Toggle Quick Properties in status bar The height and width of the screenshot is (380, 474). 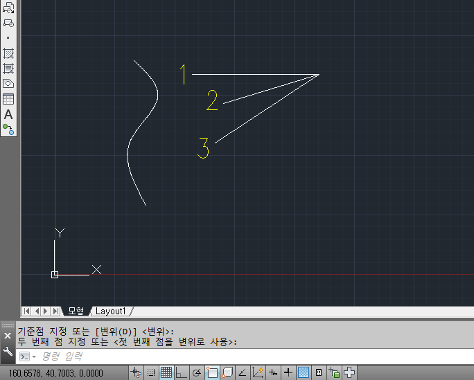[x=319, y=373]
